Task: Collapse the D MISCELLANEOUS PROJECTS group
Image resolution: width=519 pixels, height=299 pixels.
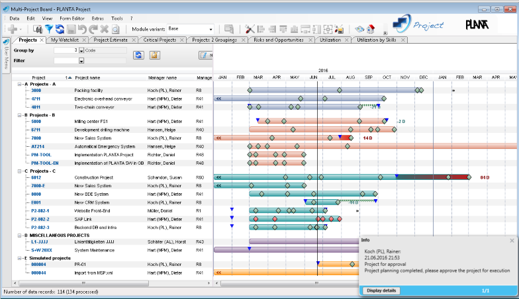Action: click(20, 235)
